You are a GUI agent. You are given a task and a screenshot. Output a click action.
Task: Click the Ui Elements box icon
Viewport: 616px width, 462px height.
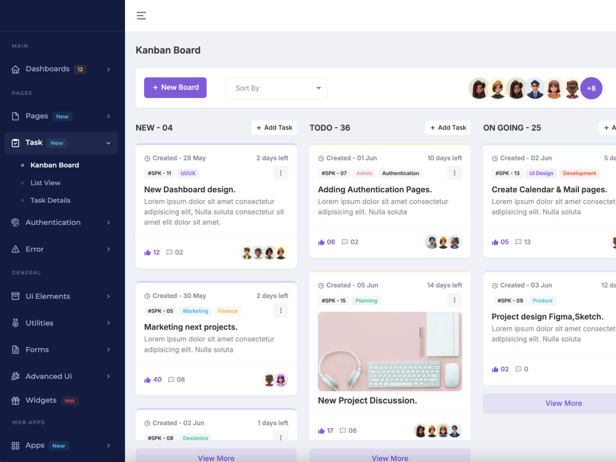point(15,296)
